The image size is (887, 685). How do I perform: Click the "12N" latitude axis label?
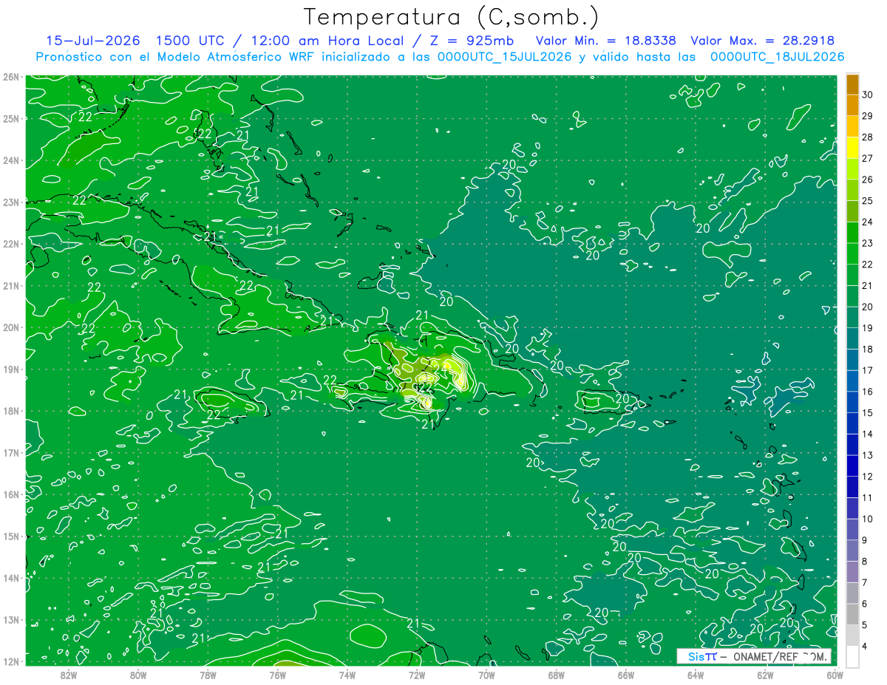(10, 661)
